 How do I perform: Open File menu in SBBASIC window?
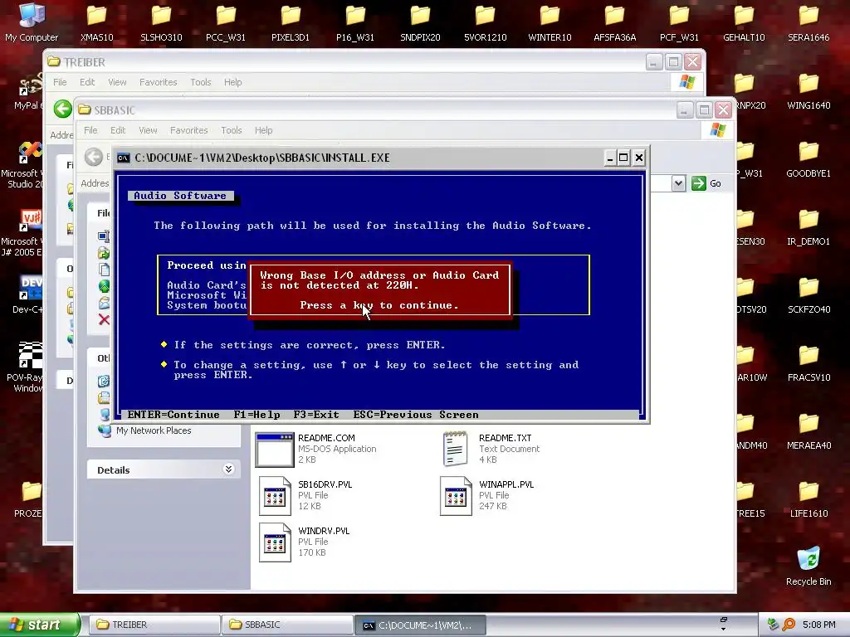tap(90, 130)
